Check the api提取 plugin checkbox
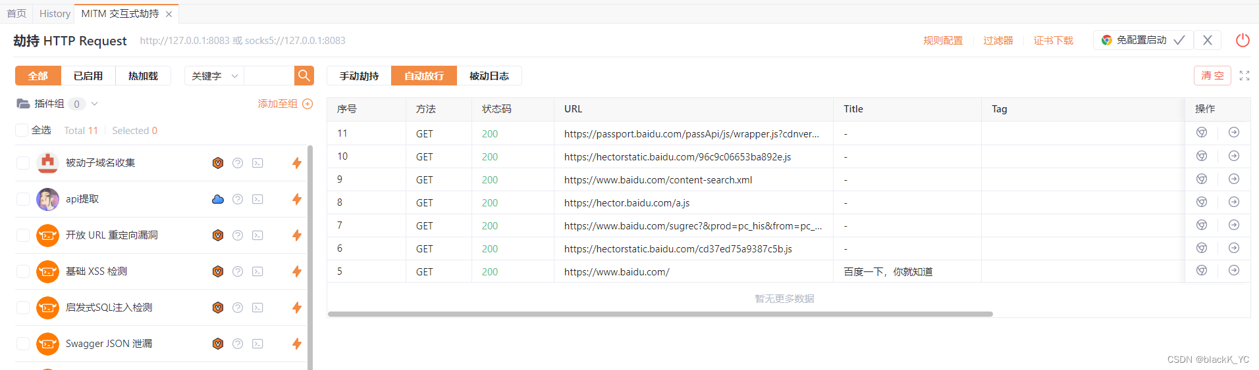This screenshot has width=1259, height=370. (23, 199)
